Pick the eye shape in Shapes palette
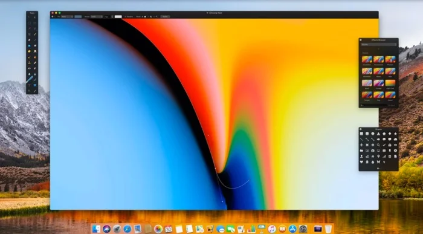This screenshot has width=423, height=234. (x=395, y=145)
